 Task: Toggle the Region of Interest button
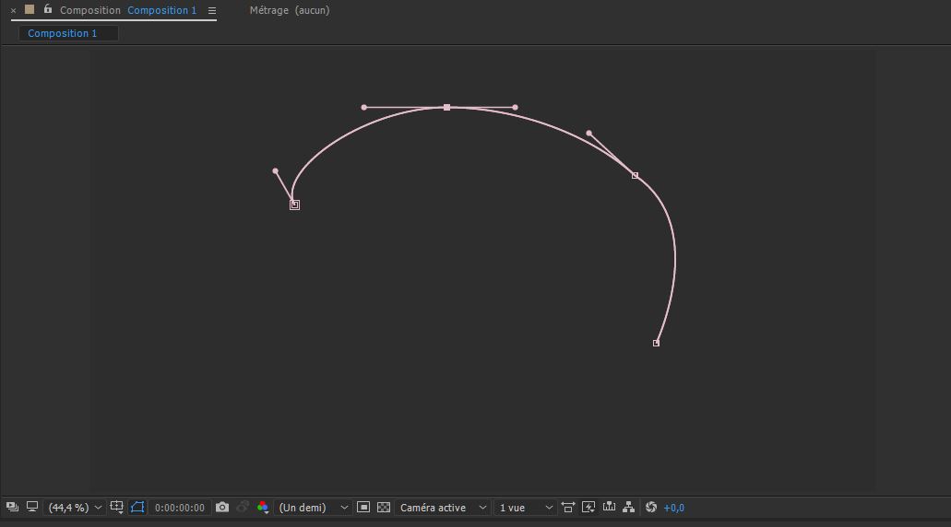tap(363, 508)
